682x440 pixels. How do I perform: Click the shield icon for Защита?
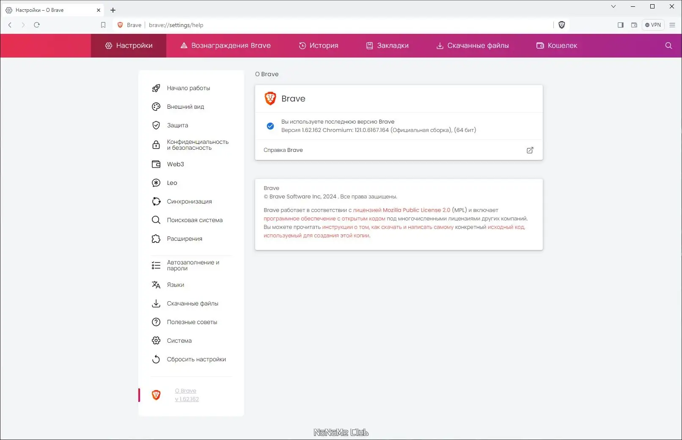(x=156, y=125)
